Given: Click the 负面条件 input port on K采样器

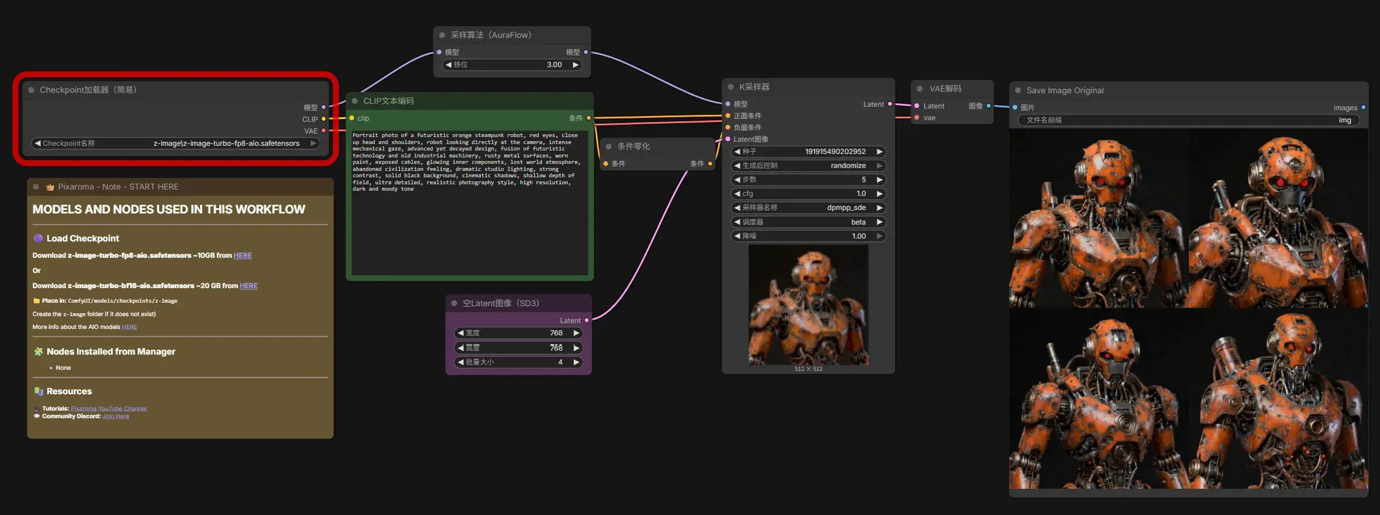Looking at the screenshot, I should click(728, 127).
